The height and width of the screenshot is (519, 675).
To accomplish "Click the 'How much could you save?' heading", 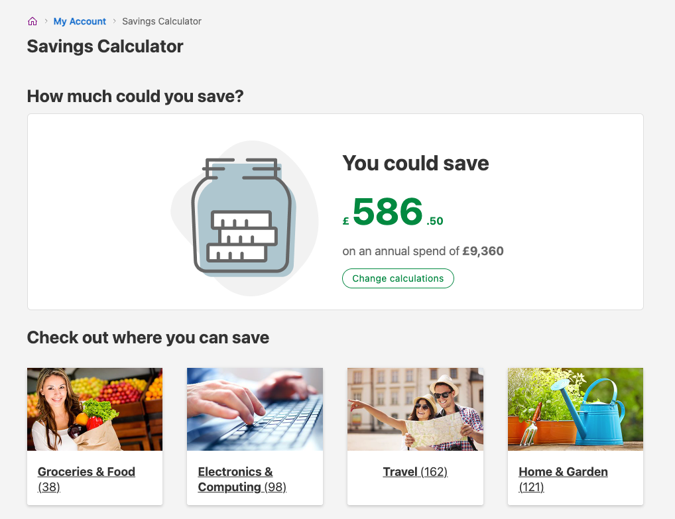I will 135,96.
